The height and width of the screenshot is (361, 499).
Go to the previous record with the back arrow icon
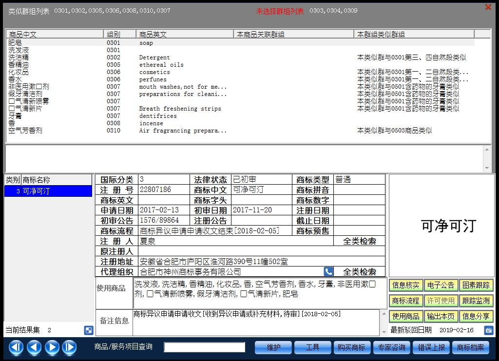pyautogui.click(x=33, y=347)
